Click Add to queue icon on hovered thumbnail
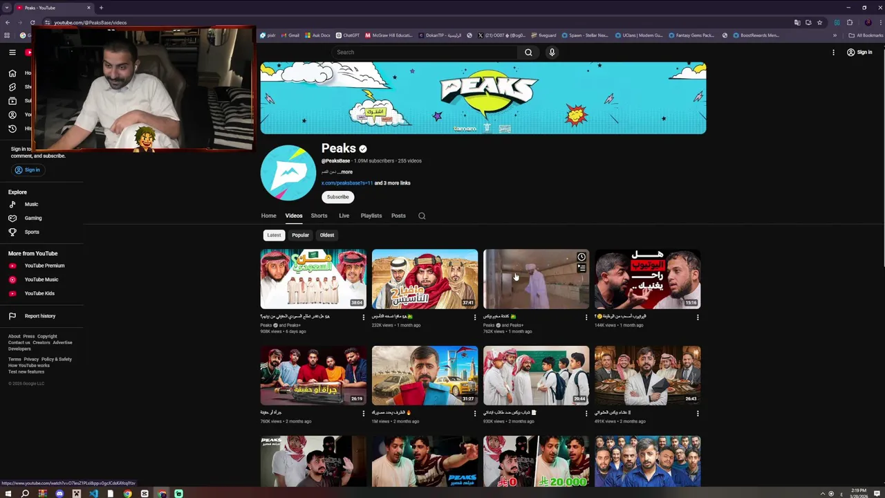The image size is (885, 498). point(581,268)
